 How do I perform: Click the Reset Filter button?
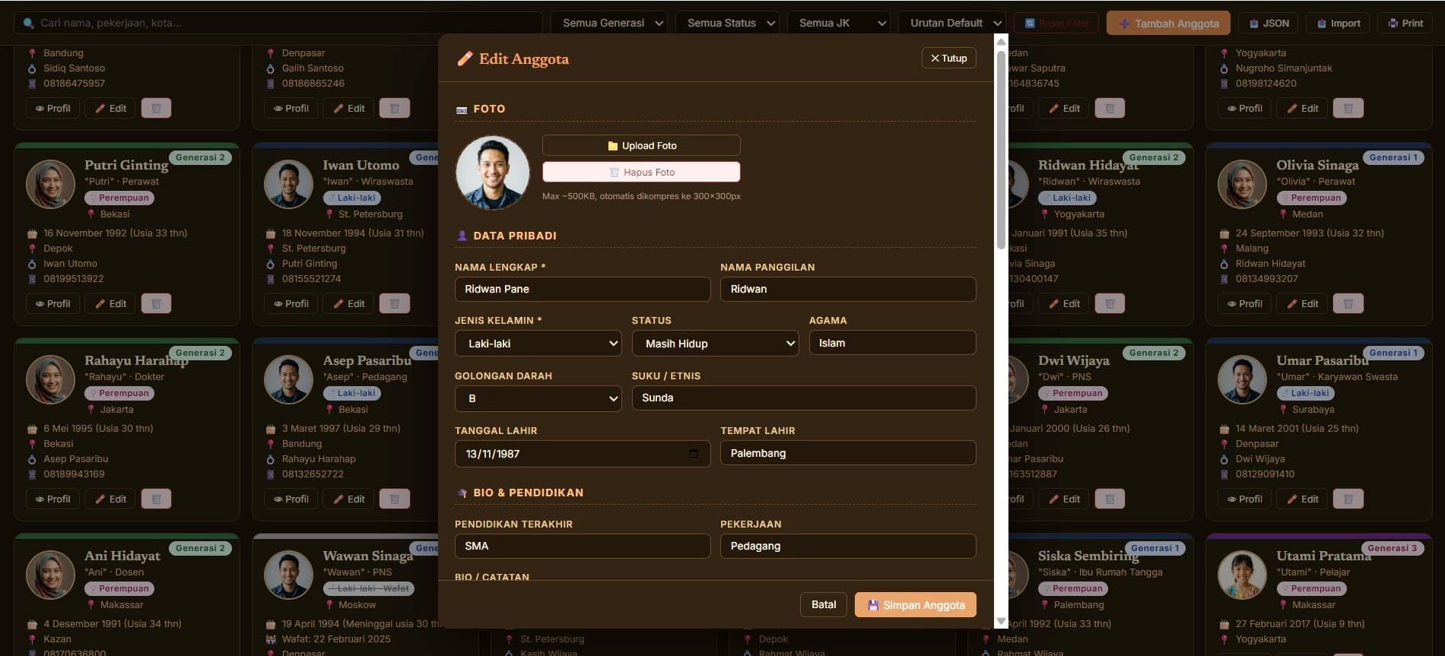(1056, 23)
